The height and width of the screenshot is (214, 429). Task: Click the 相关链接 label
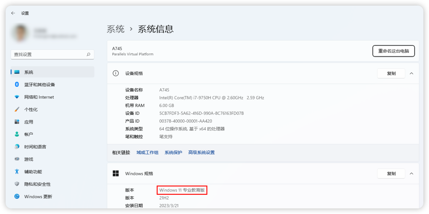point(121,152)
